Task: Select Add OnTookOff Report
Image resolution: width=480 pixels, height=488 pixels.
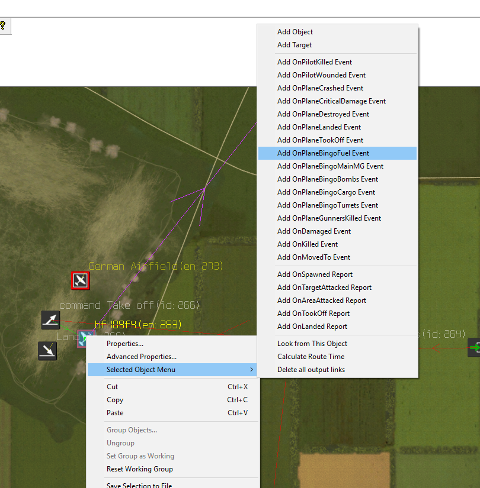Action: click(337, 314)
